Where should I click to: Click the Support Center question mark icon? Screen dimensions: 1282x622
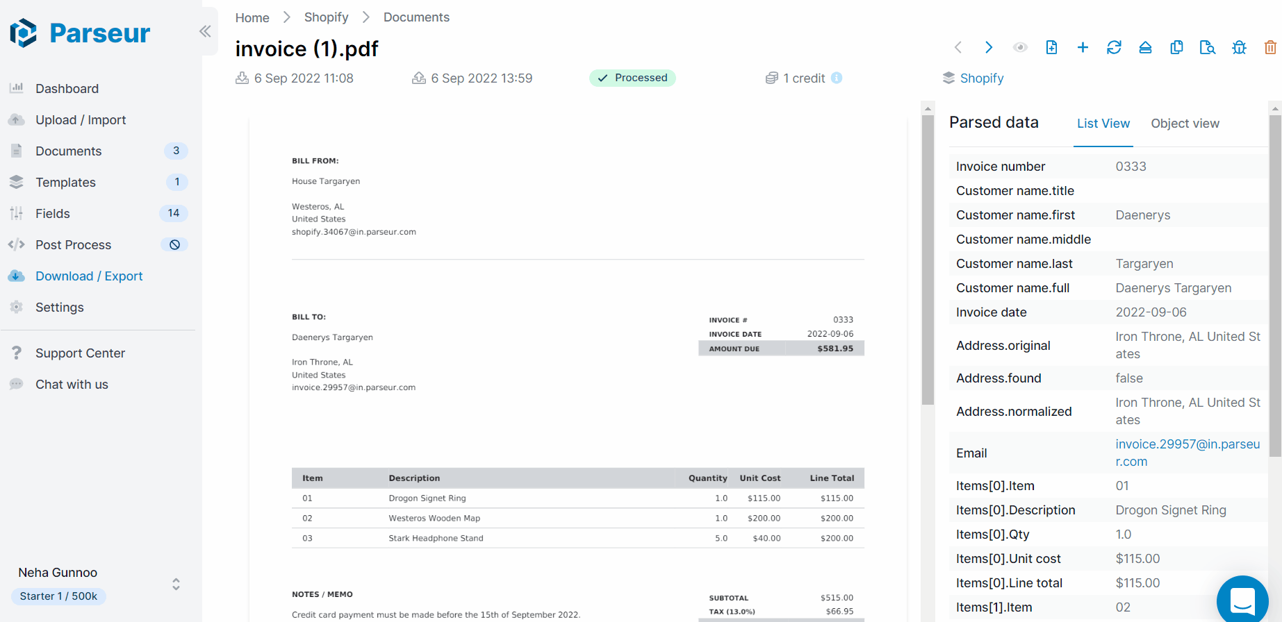click(x=17, y=353)
